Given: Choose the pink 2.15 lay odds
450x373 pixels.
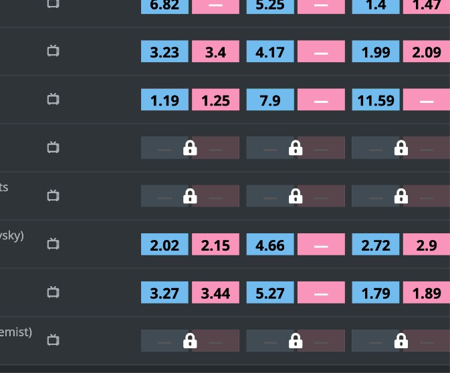Looking at the screenshot, I should tap(215, 244).
